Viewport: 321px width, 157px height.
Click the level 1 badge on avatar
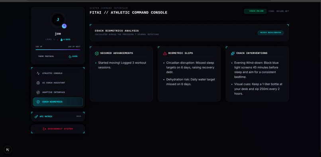[x=64, y=26]
